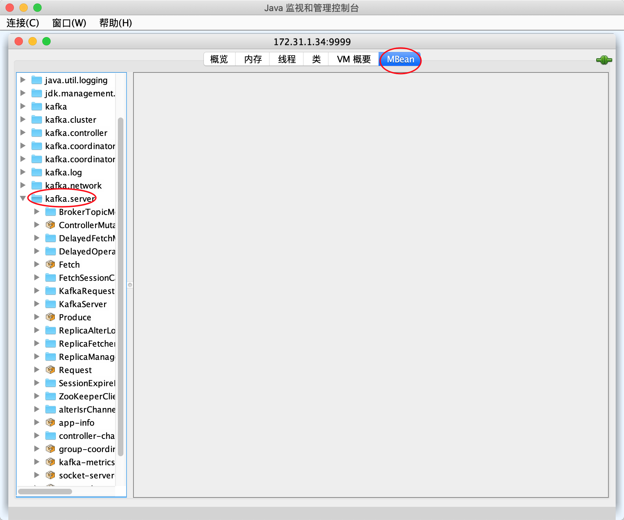Expand the socket-server node arrow
Screen dimensions: 624x520
click(x=37, y=475)
